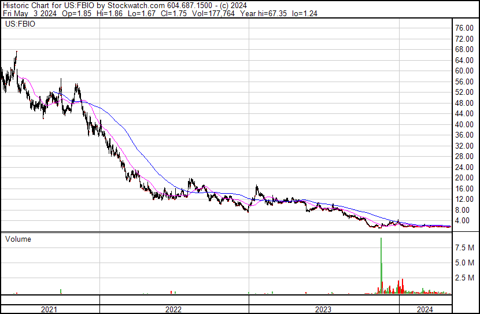This screenshot has height=314, width=480.
Task: Click the early-2023 price spike near 17
Action: point(257,186)
